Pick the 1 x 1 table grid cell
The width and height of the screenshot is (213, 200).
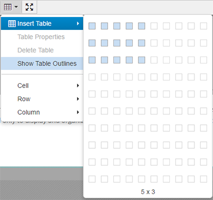coord(92,26)
